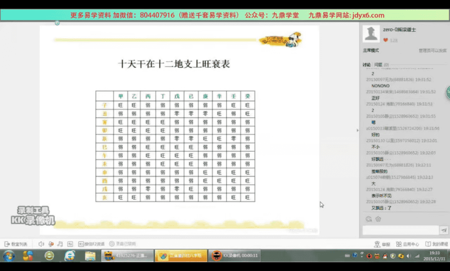Click into the chat message input box
This screenshot has width=450, height=271.
click(x=400, y=230)
